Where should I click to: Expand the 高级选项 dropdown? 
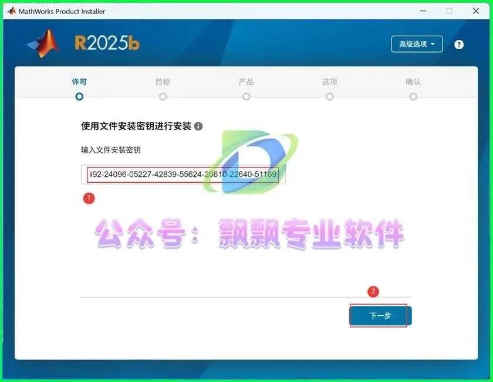tap(417, 44)
